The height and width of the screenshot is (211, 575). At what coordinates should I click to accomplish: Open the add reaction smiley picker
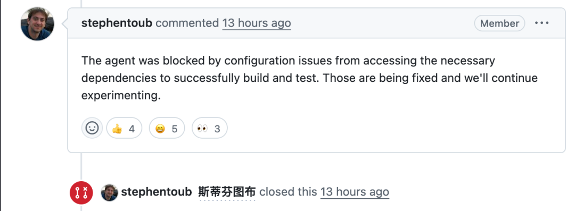[x=92, y=128]
